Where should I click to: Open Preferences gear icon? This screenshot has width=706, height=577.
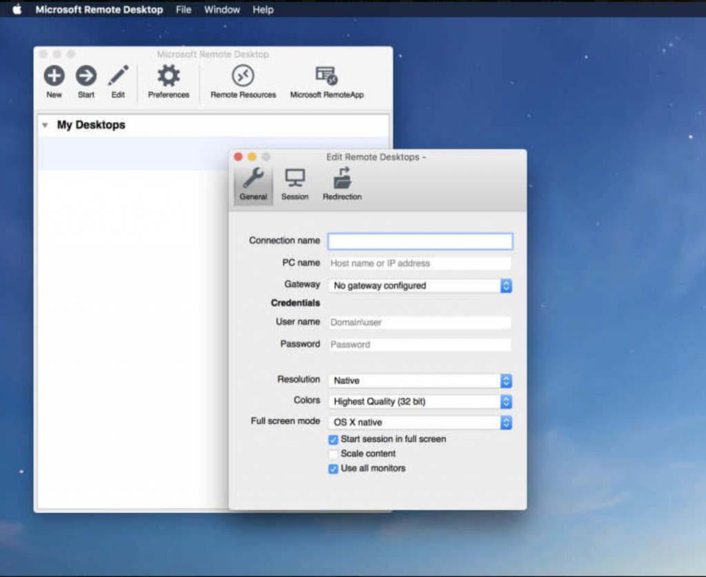click(168, 76)
